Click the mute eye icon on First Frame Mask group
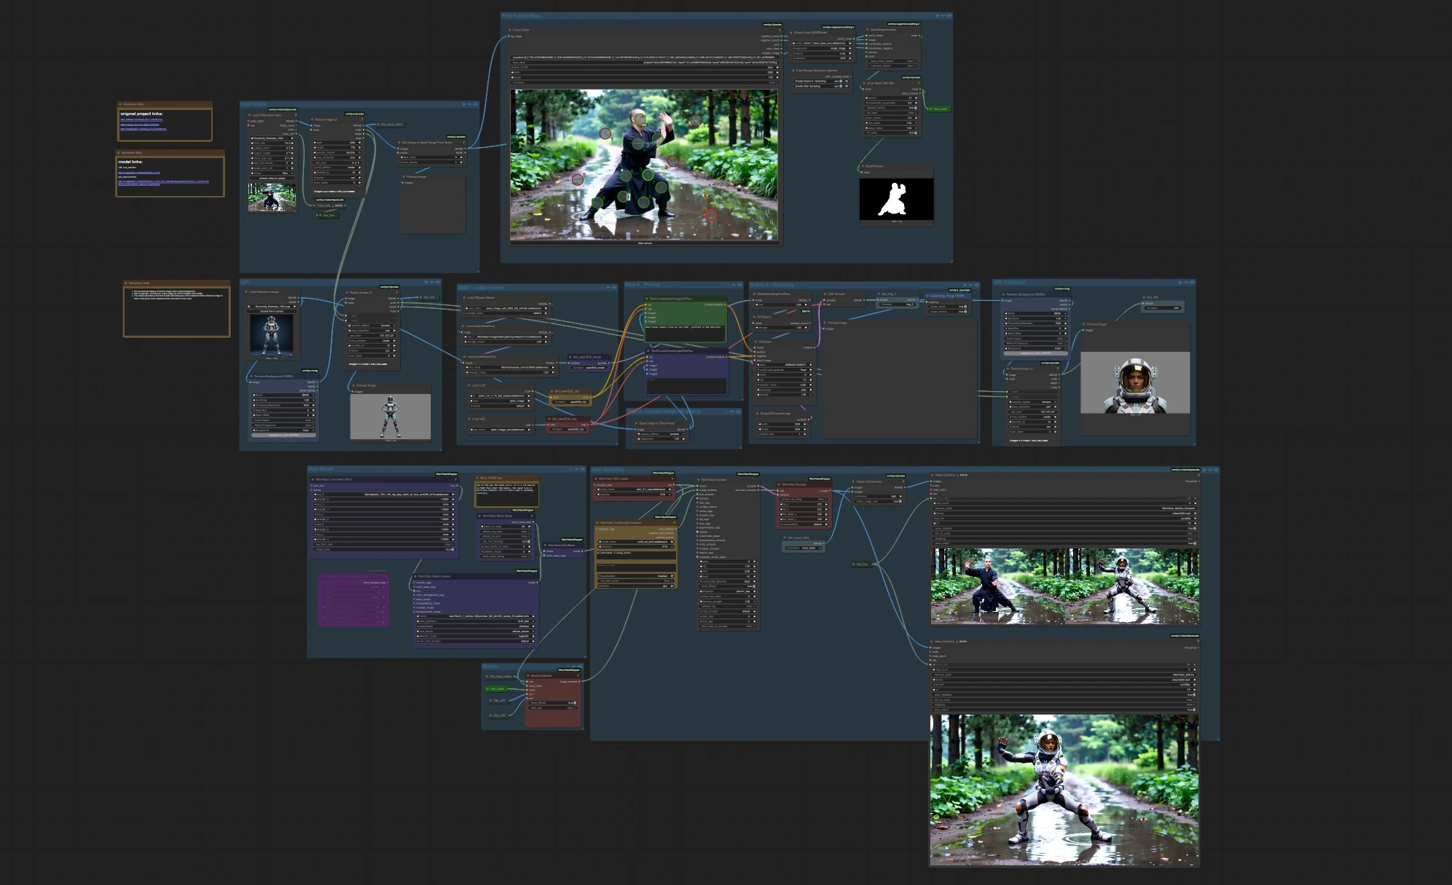 [x=949, y=15]
